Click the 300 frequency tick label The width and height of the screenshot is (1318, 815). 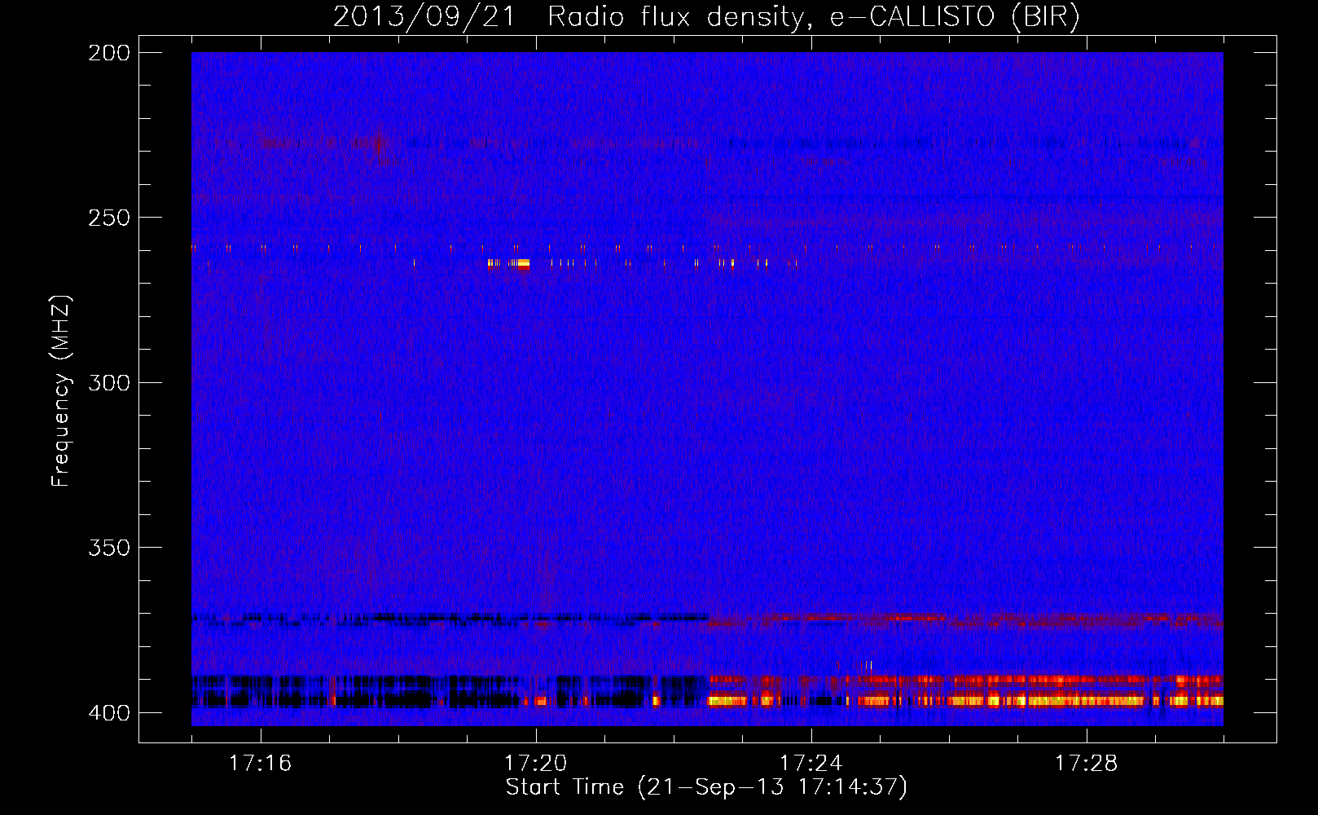[x=109, y=383]
